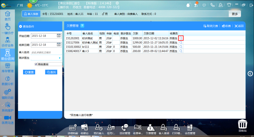Click the phone call icon in the title bar

point(212,5)
